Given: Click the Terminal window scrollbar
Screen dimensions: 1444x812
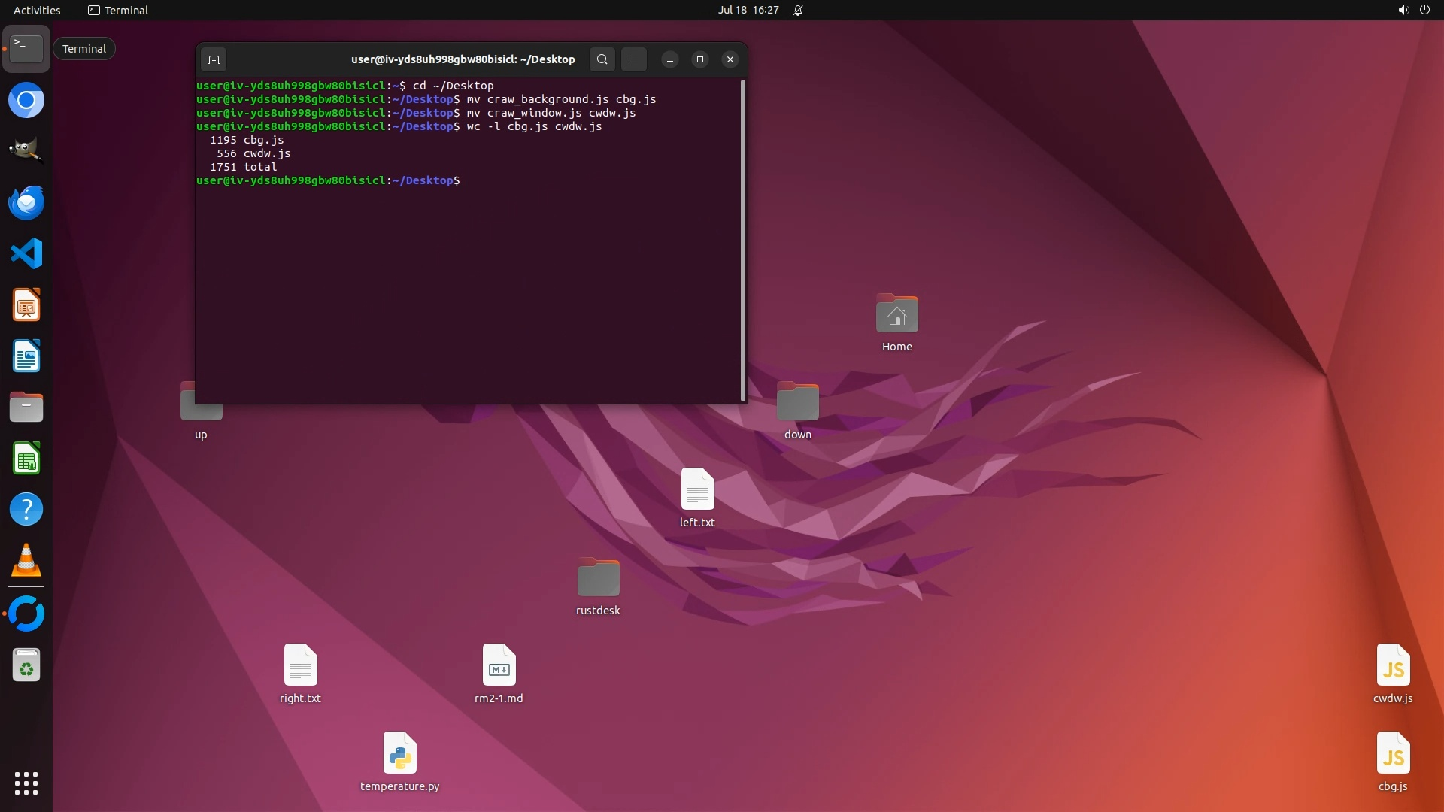Looking at the screenshot, I should pyautogui.click(x=743, y=241).
